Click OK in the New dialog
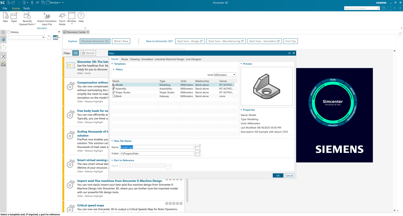 coord(278,175)
